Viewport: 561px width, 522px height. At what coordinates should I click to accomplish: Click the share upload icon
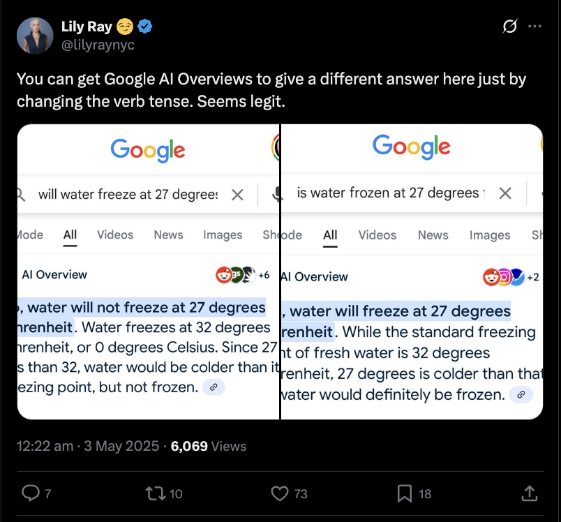pos(529,494)
